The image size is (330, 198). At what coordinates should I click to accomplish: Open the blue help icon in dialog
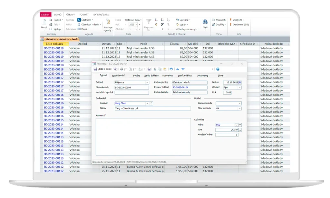pos(218,69)
